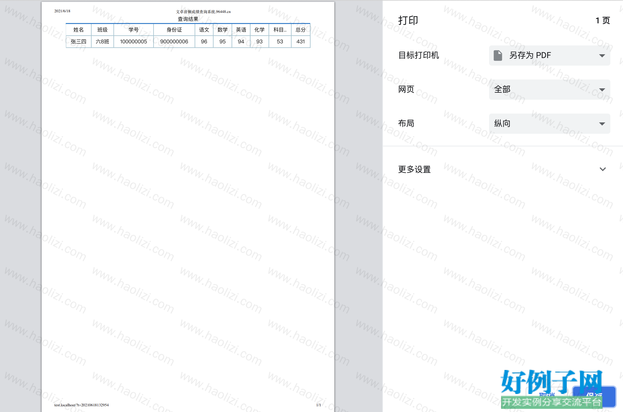Click the score cell 53

(x=280, y=42)
